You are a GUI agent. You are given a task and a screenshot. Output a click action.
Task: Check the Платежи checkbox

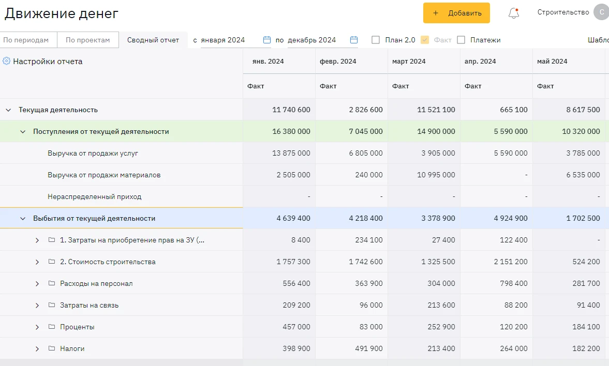pos(461,40)
